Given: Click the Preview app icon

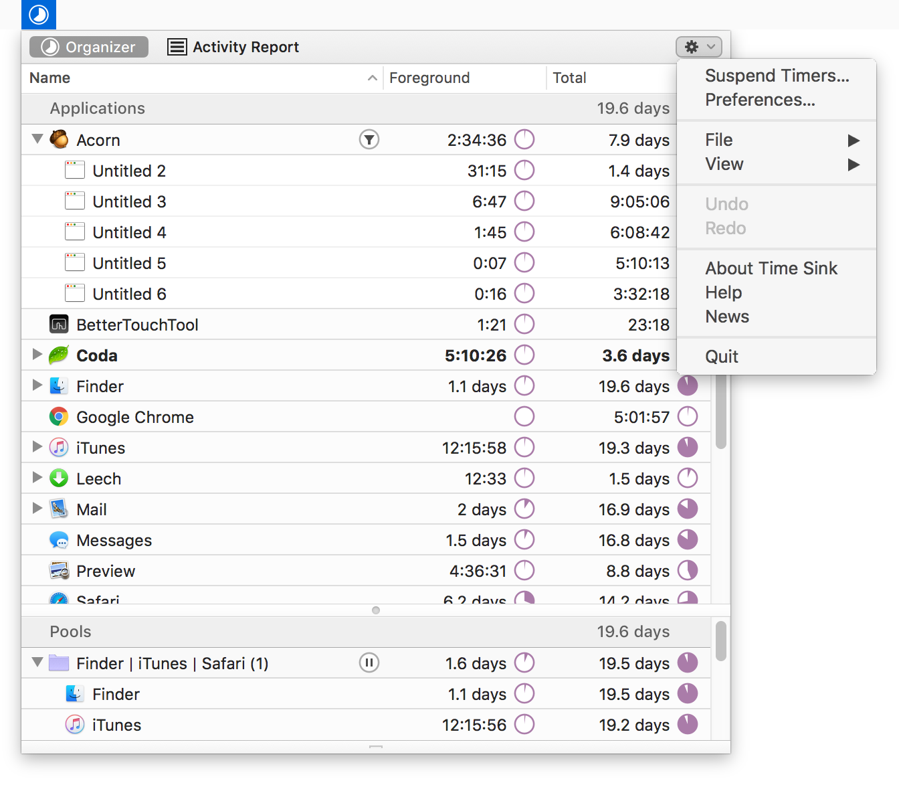Looking at the screenshot, I should (x=59, y=570).
